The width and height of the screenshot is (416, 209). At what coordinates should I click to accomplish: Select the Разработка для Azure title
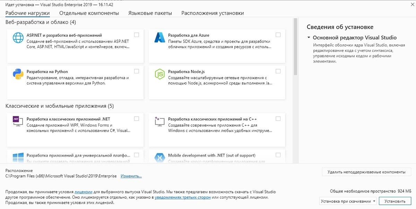click(189, 35)
